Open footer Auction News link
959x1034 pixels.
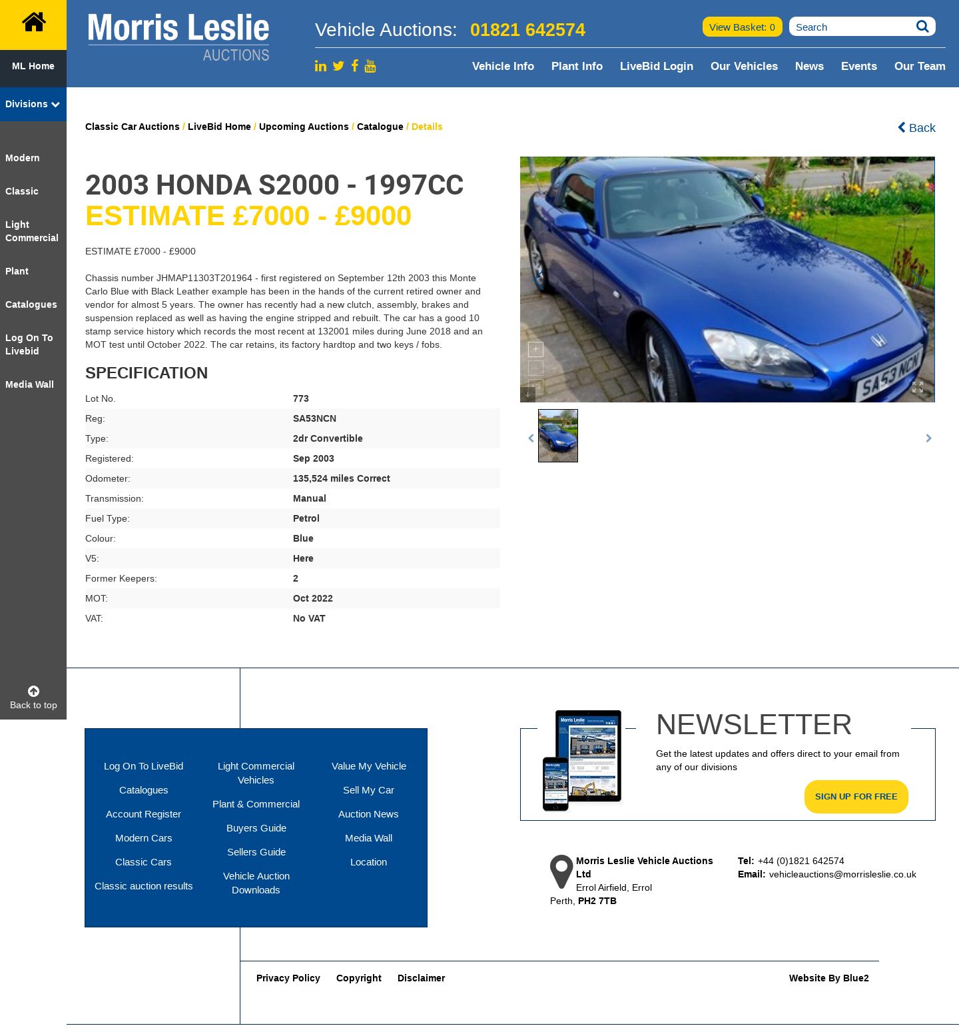coord(368,814)
